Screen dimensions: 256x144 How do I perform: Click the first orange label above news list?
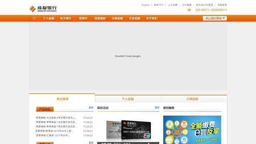(x=45, y=109)
